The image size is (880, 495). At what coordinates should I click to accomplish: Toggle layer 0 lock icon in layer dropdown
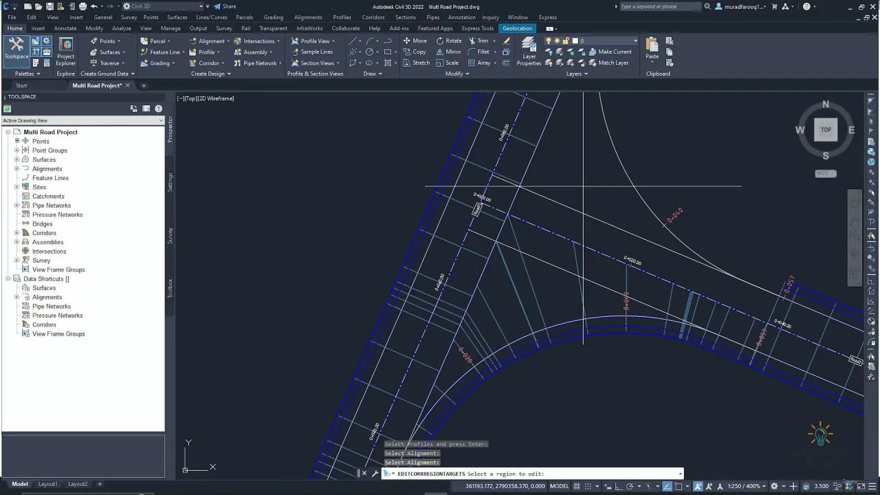pos(567,41)
